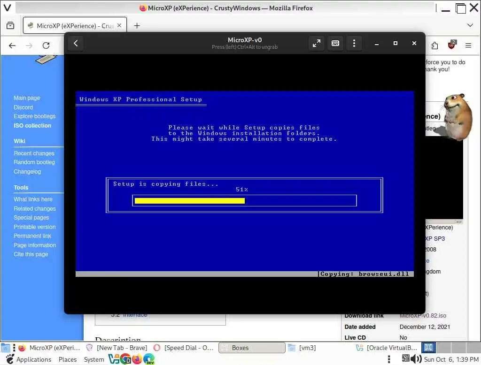
Task: Click the 'Copying: browseui.dll' status text
Action: coord(365,274)
